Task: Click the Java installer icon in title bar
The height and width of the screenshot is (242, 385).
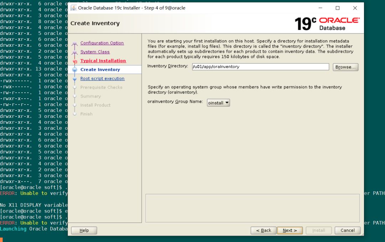Action: pos(74,8)
